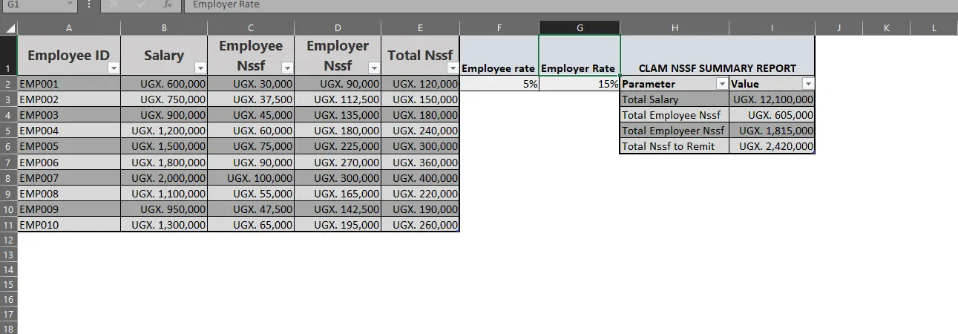Select employer Nssf cell UGX. 142,500
Viewport: 958px width, 334px height.
[338, 209]
